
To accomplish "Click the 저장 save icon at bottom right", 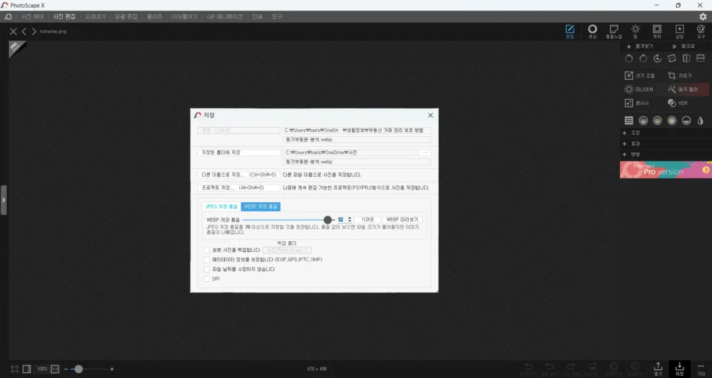I will pos(679,368).
